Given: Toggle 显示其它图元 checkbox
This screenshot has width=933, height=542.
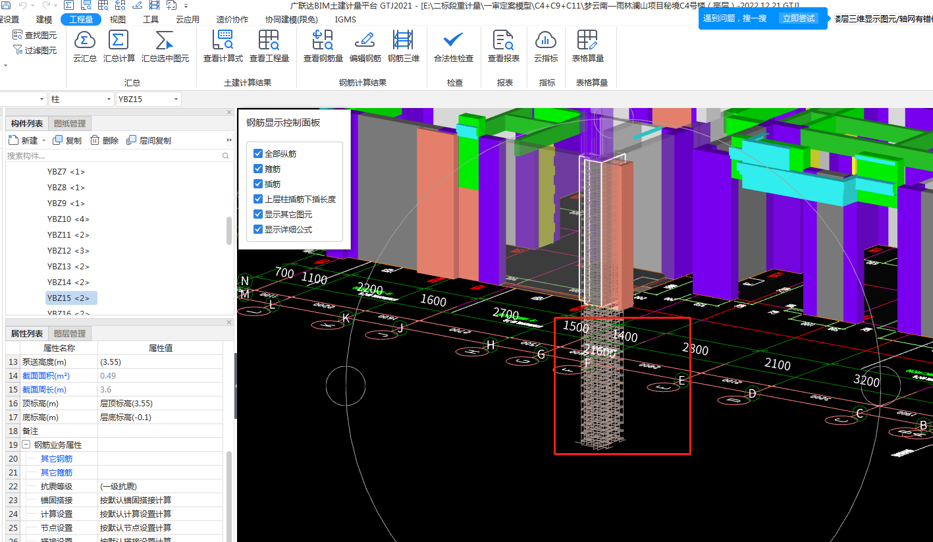Looking at the screenshot, I should [x=258, y=214].
